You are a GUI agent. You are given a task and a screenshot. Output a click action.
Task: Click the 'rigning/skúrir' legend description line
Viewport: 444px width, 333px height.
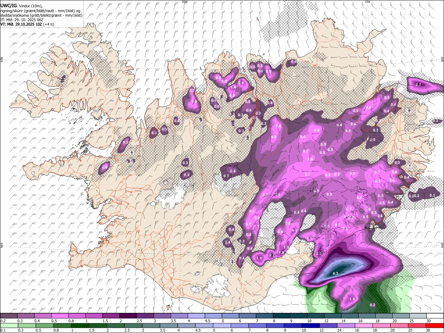point(40,11)
